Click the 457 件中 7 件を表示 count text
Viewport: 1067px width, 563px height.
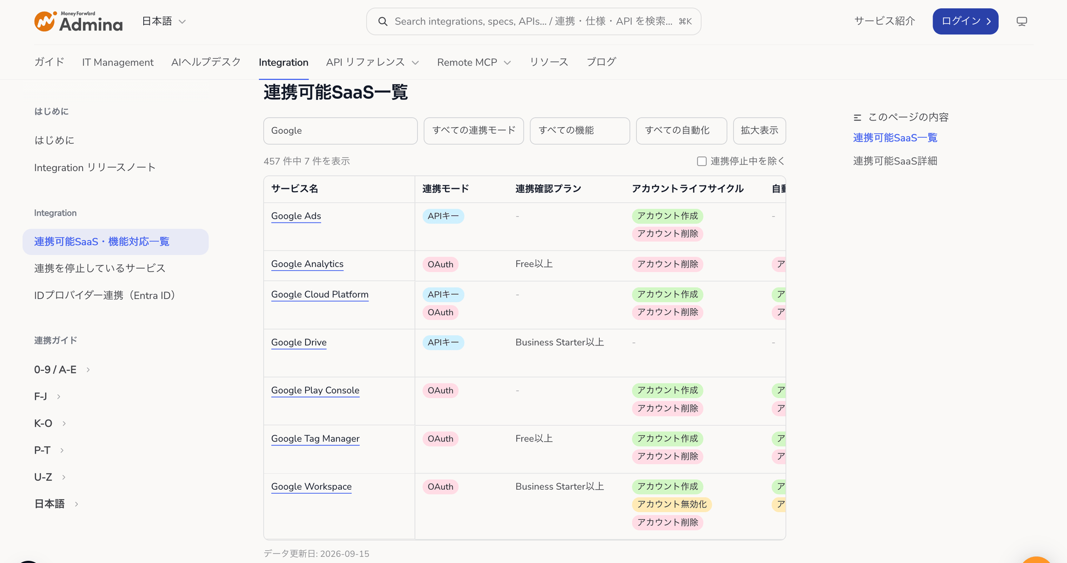(307, 161)
